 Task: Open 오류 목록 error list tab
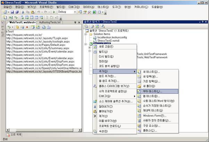[x=14, y=135]
